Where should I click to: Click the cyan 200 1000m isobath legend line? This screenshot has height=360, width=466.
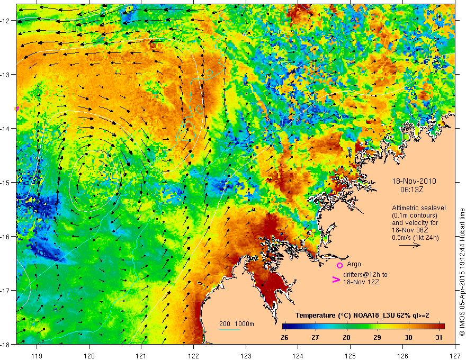tap(230, 329)
